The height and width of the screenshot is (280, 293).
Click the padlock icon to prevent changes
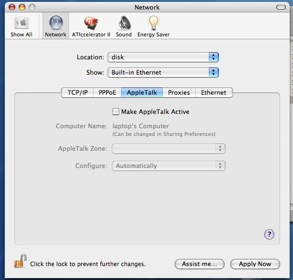tap(21, 261)
